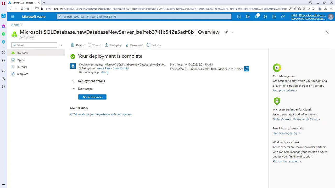Click Find an Azure expert link

pyautogui.click(x=287, y=161)
